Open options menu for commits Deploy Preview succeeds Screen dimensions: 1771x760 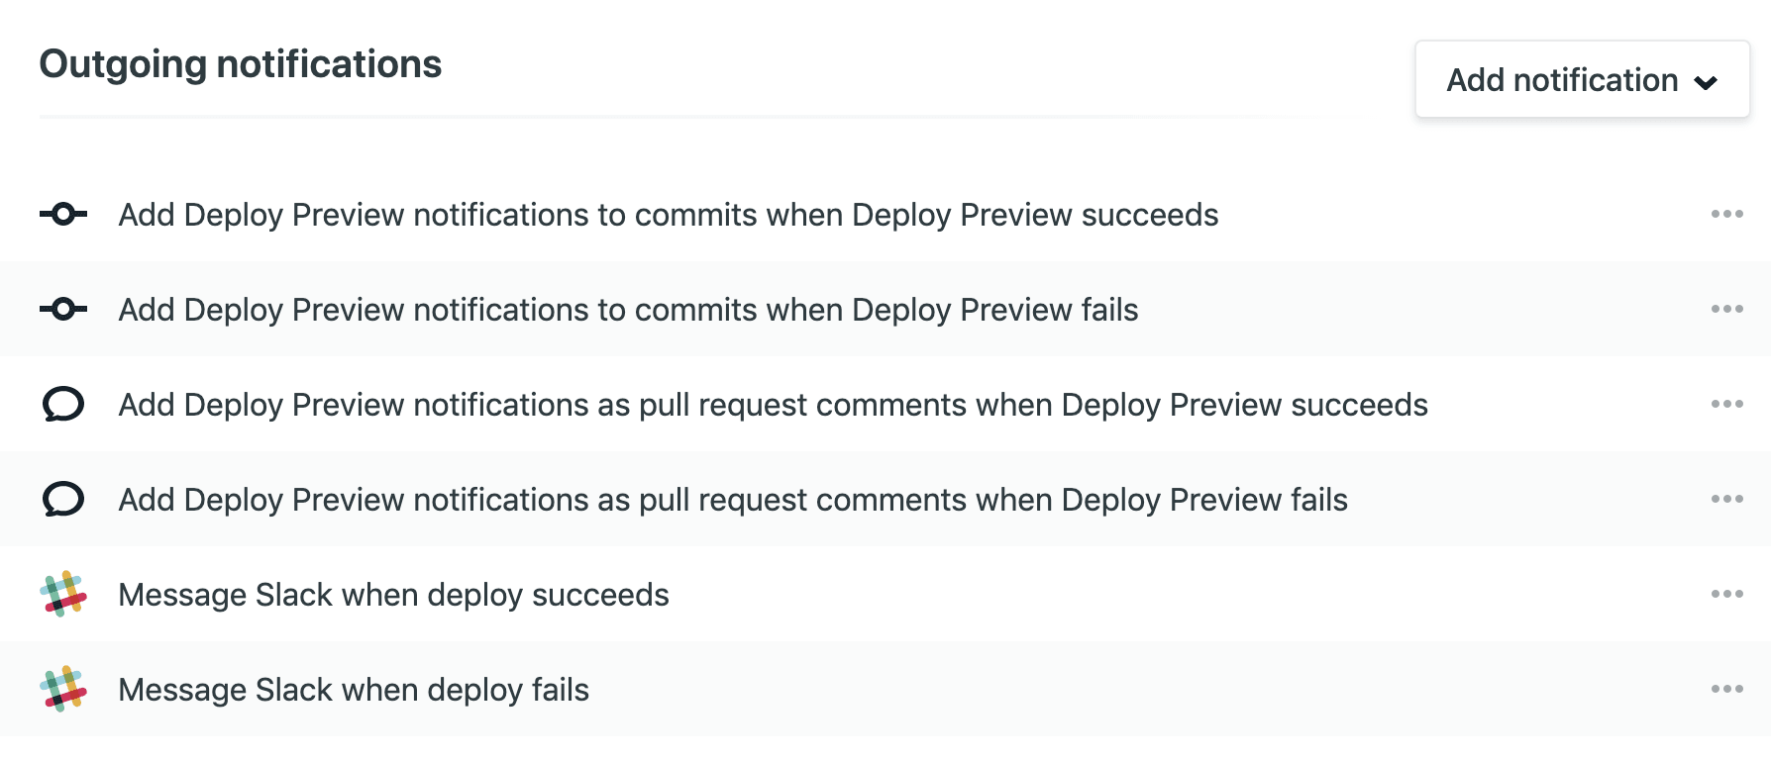[1726, 214]
